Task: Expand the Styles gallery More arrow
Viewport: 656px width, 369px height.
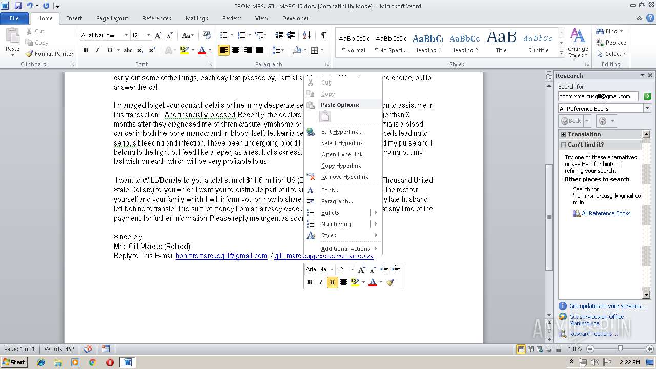Action: coord(561,53)
